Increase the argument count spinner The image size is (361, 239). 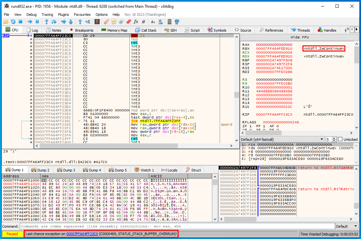[x=334, y=138]
